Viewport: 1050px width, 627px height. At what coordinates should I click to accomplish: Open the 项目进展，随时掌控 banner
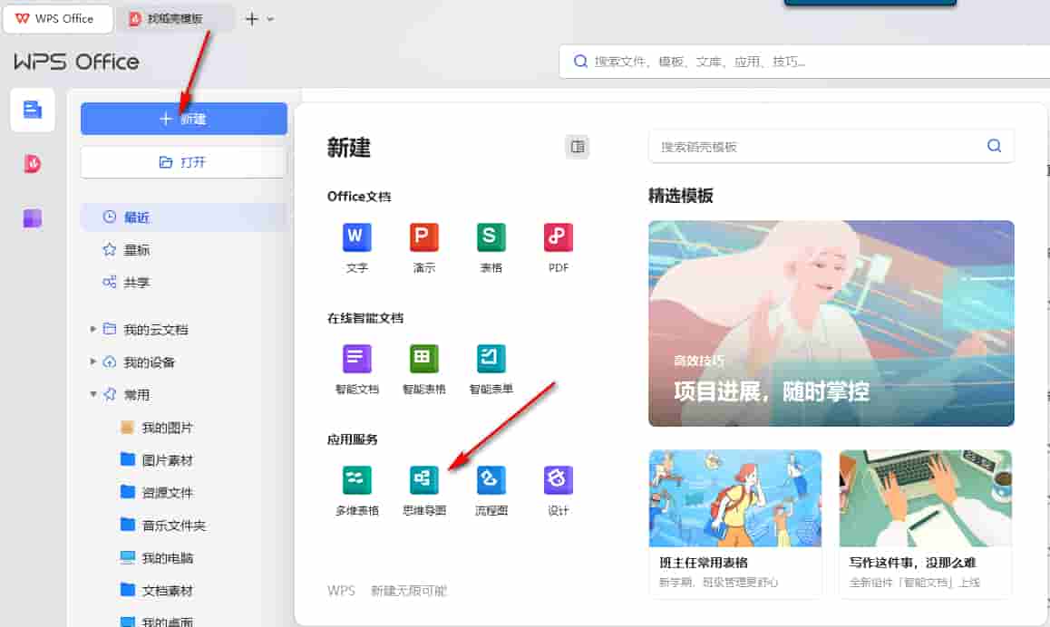coord(831,323)
